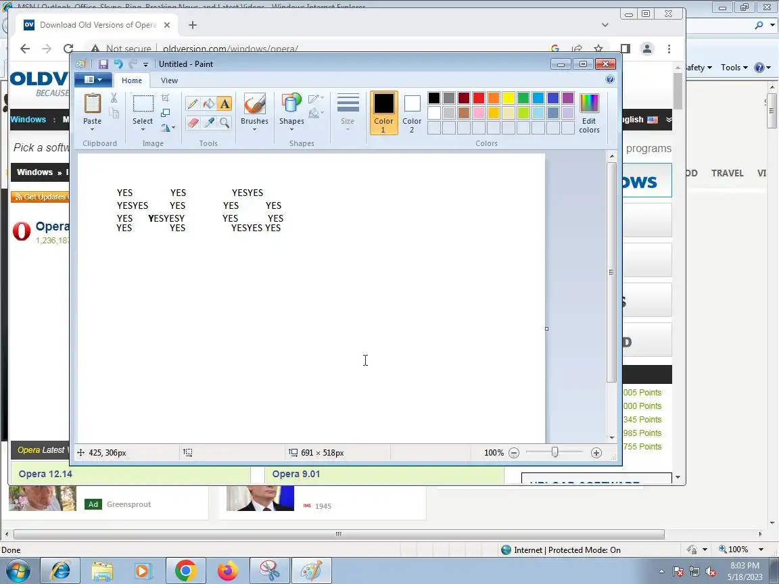Switch to the View ribbon tab
The height and width of the screenshot is (584, 779).
click(169, 80)
